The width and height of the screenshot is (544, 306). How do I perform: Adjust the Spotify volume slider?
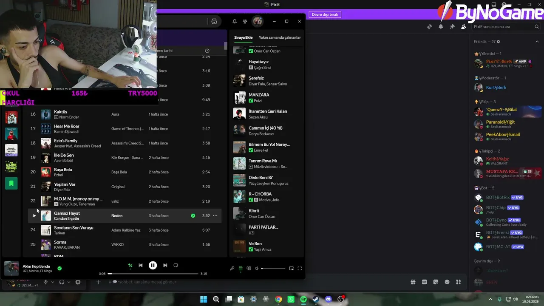(273, 269)
